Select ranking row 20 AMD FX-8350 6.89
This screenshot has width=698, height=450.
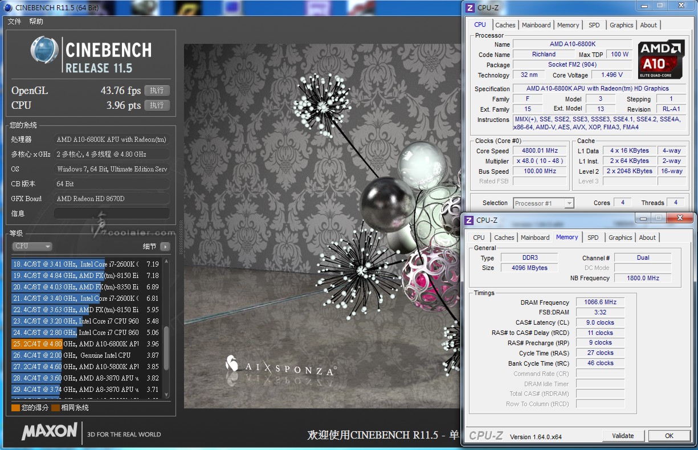click(87, 287)
